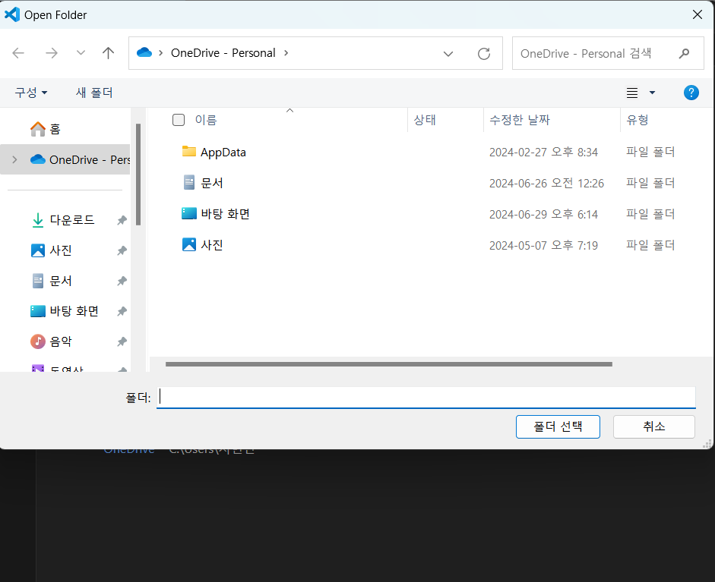Open address bar history dropdown
Viewport: 715px width, 582px height.
pos(448,54)
